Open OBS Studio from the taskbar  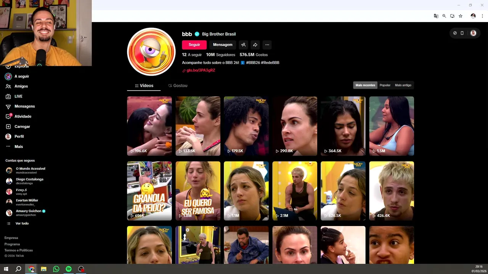point(81,269)
